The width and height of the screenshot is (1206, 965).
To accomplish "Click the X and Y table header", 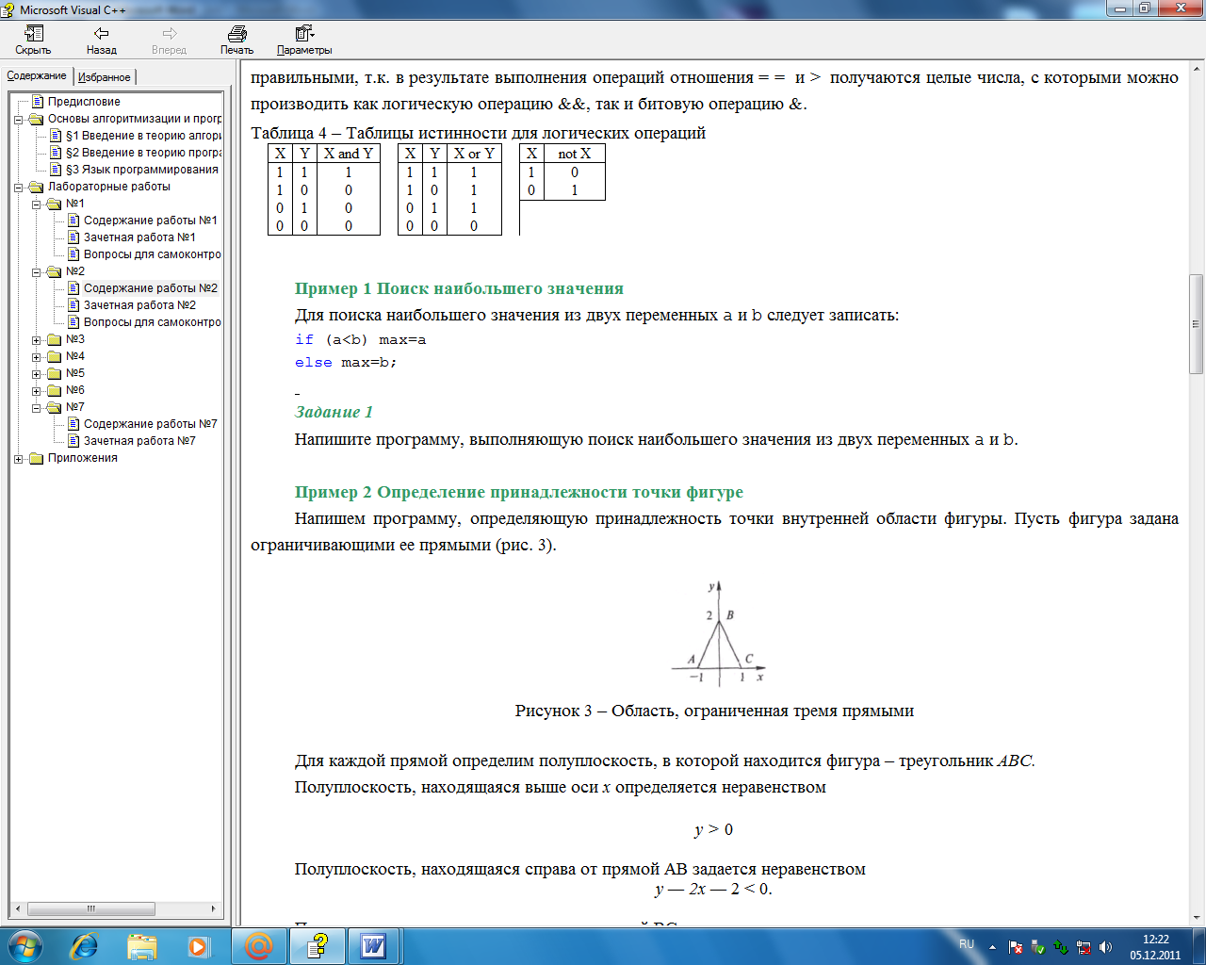I will [x=349, y=154].
